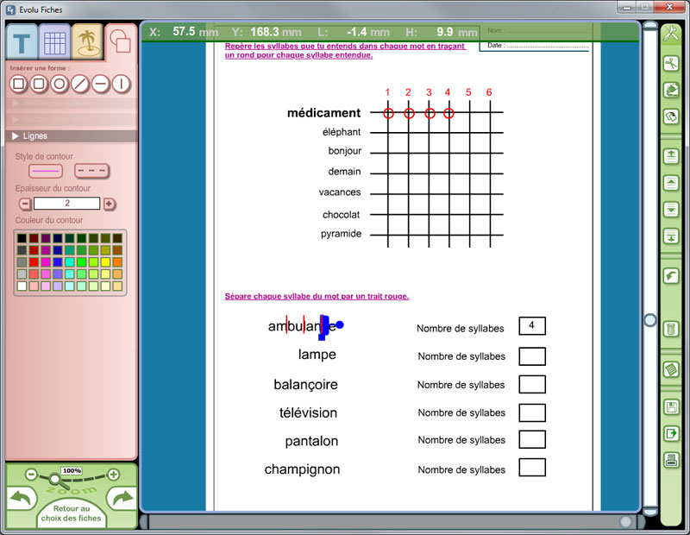Decrease contour thickness with minus button
Viewport: 690px width, 535px height.
click(x=25, y=204)
